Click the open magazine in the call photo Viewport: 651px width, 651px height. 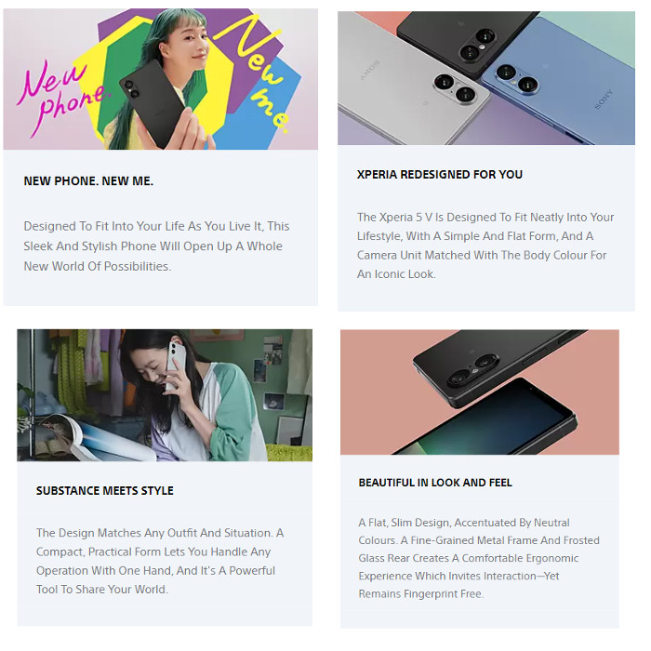click(96, 438)
